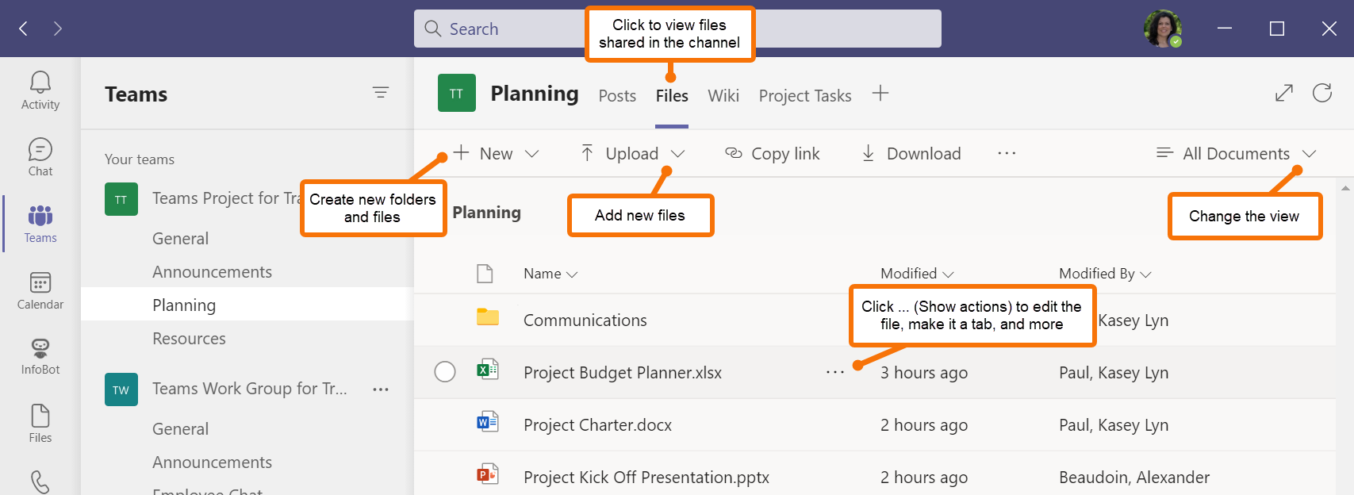Select the Teams icon in sidebar
This screenshot has width=1354, height=495.
click(40, 224)
